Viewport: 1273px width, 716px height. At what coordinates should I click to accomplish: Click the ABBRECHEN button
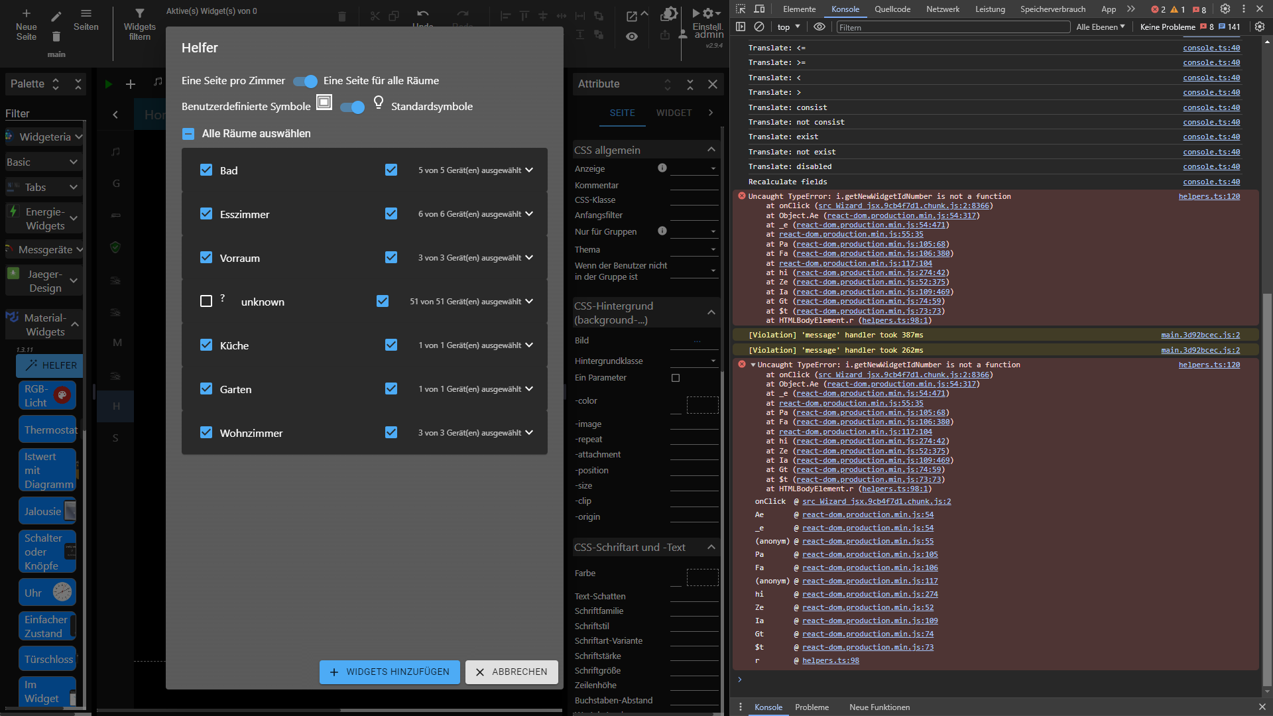pyautogui.click(x=511, y=672)
